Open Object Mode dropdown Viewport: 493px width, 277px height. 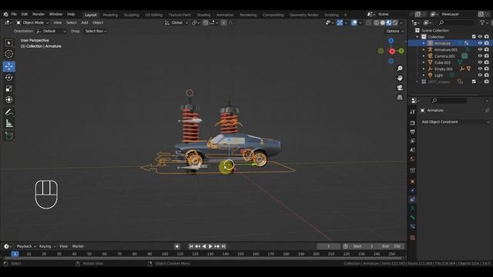32,22
